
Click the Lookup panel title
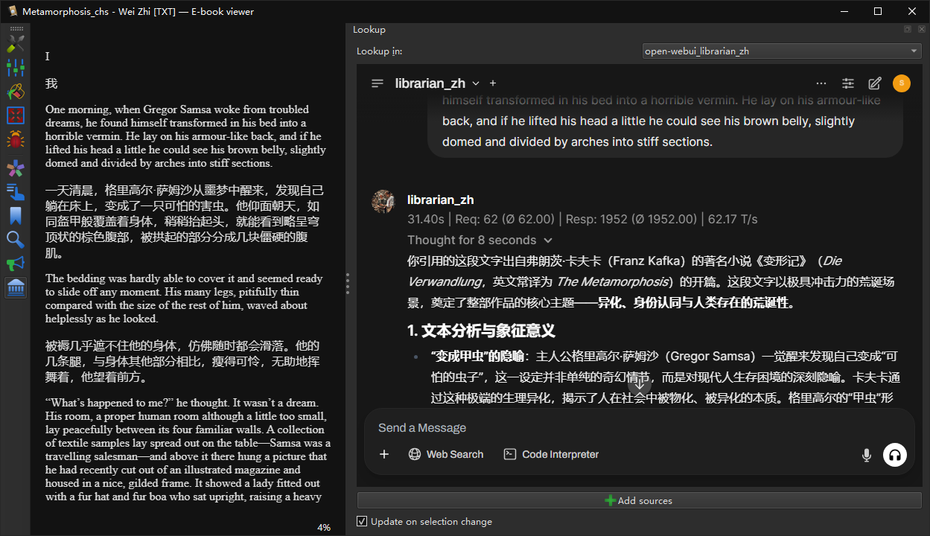(369, 29)
